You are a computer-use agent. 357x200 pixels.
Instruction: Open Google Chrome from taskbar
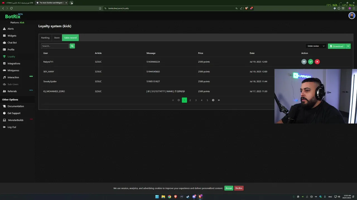[x=169, y=197]
